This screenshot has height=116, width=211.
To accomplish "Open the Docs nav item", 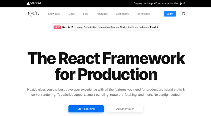I will pyautogui.click(x=71, y=14).
